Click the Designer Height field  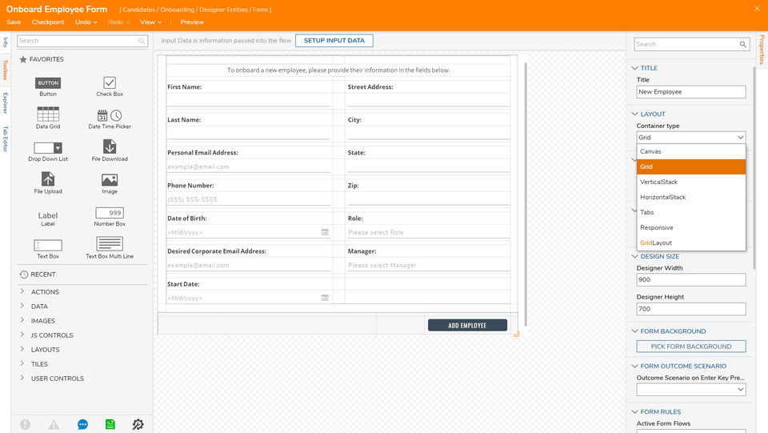coord(691,309)
